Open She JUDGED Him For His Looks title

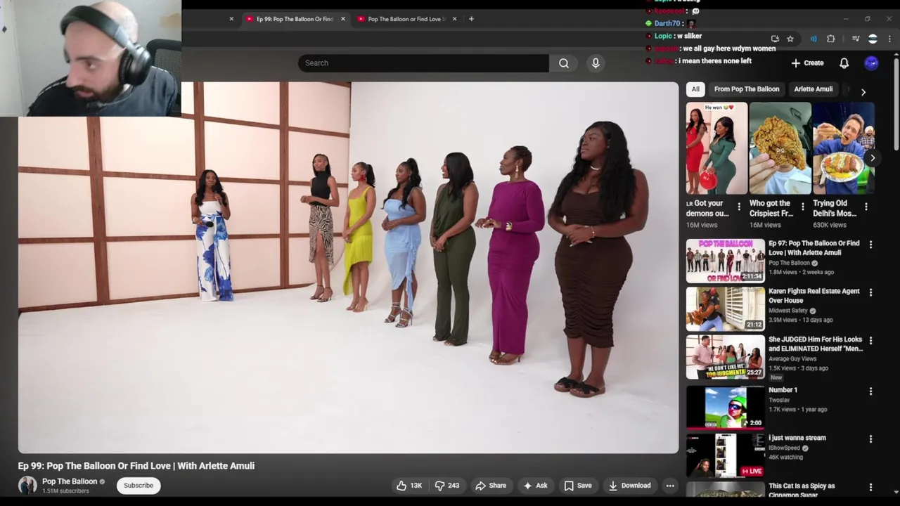point(816,344)
